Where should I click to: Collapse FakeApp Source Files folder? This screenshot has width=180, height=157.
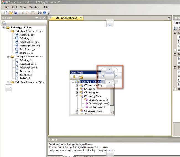(x=8, y=31)
